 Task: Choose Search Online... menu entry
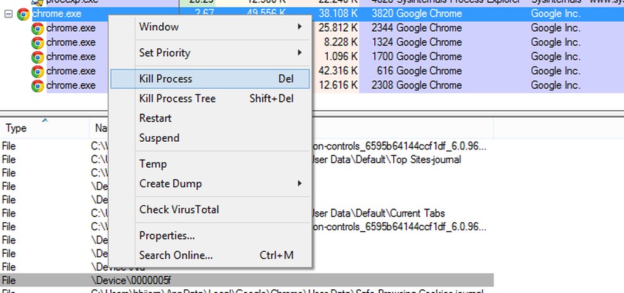coord(210,255)
